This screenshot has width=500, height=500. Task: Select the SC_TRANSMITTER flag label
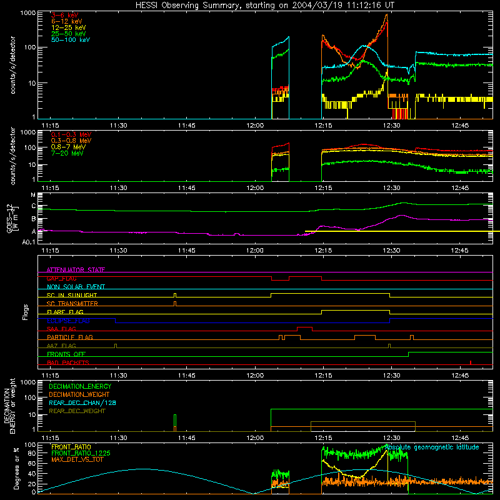[72, 304]
